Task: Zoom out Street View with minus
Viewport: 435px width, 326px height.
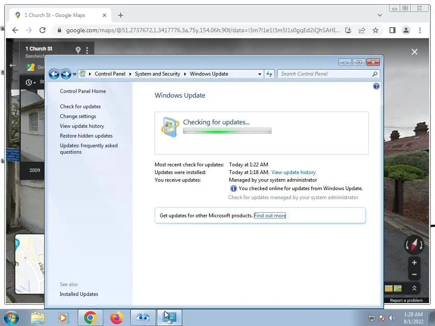Action: [414, 275]
